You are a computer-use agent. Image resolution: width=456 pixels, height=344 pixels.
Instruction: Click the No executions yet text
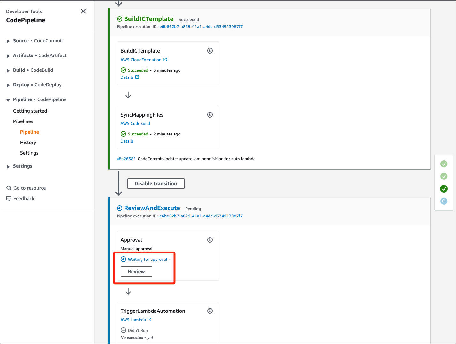[137, 338]
